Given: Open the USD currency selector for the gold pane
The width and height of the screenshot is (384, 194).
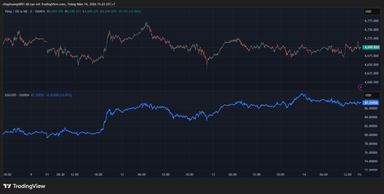Looking at the screenshot, I should [x=371, y=12].
